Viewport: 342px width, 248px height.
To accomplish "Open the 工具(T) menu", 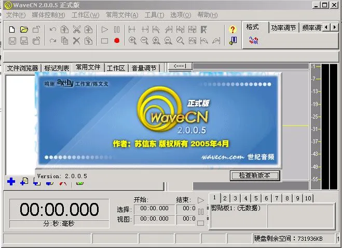I will (155, 15).
